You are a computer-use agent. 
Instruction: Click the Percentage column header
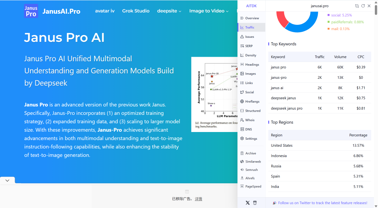pyautogui.click(x=358, y=135)
